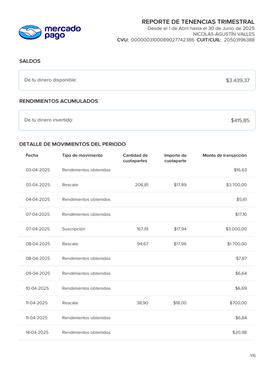274x366 pixels.
Task: Click the 'SALDOS' section heading
Action: 30,61
